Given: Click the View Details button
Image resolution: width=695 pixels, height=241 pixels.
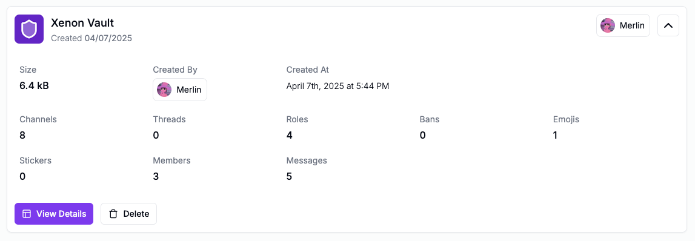Looking at the screenshot, I should pyautogui.click(x=54, y=214).
